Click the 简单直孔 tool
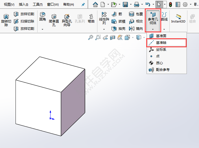199x148 pixels. (54, 20)
